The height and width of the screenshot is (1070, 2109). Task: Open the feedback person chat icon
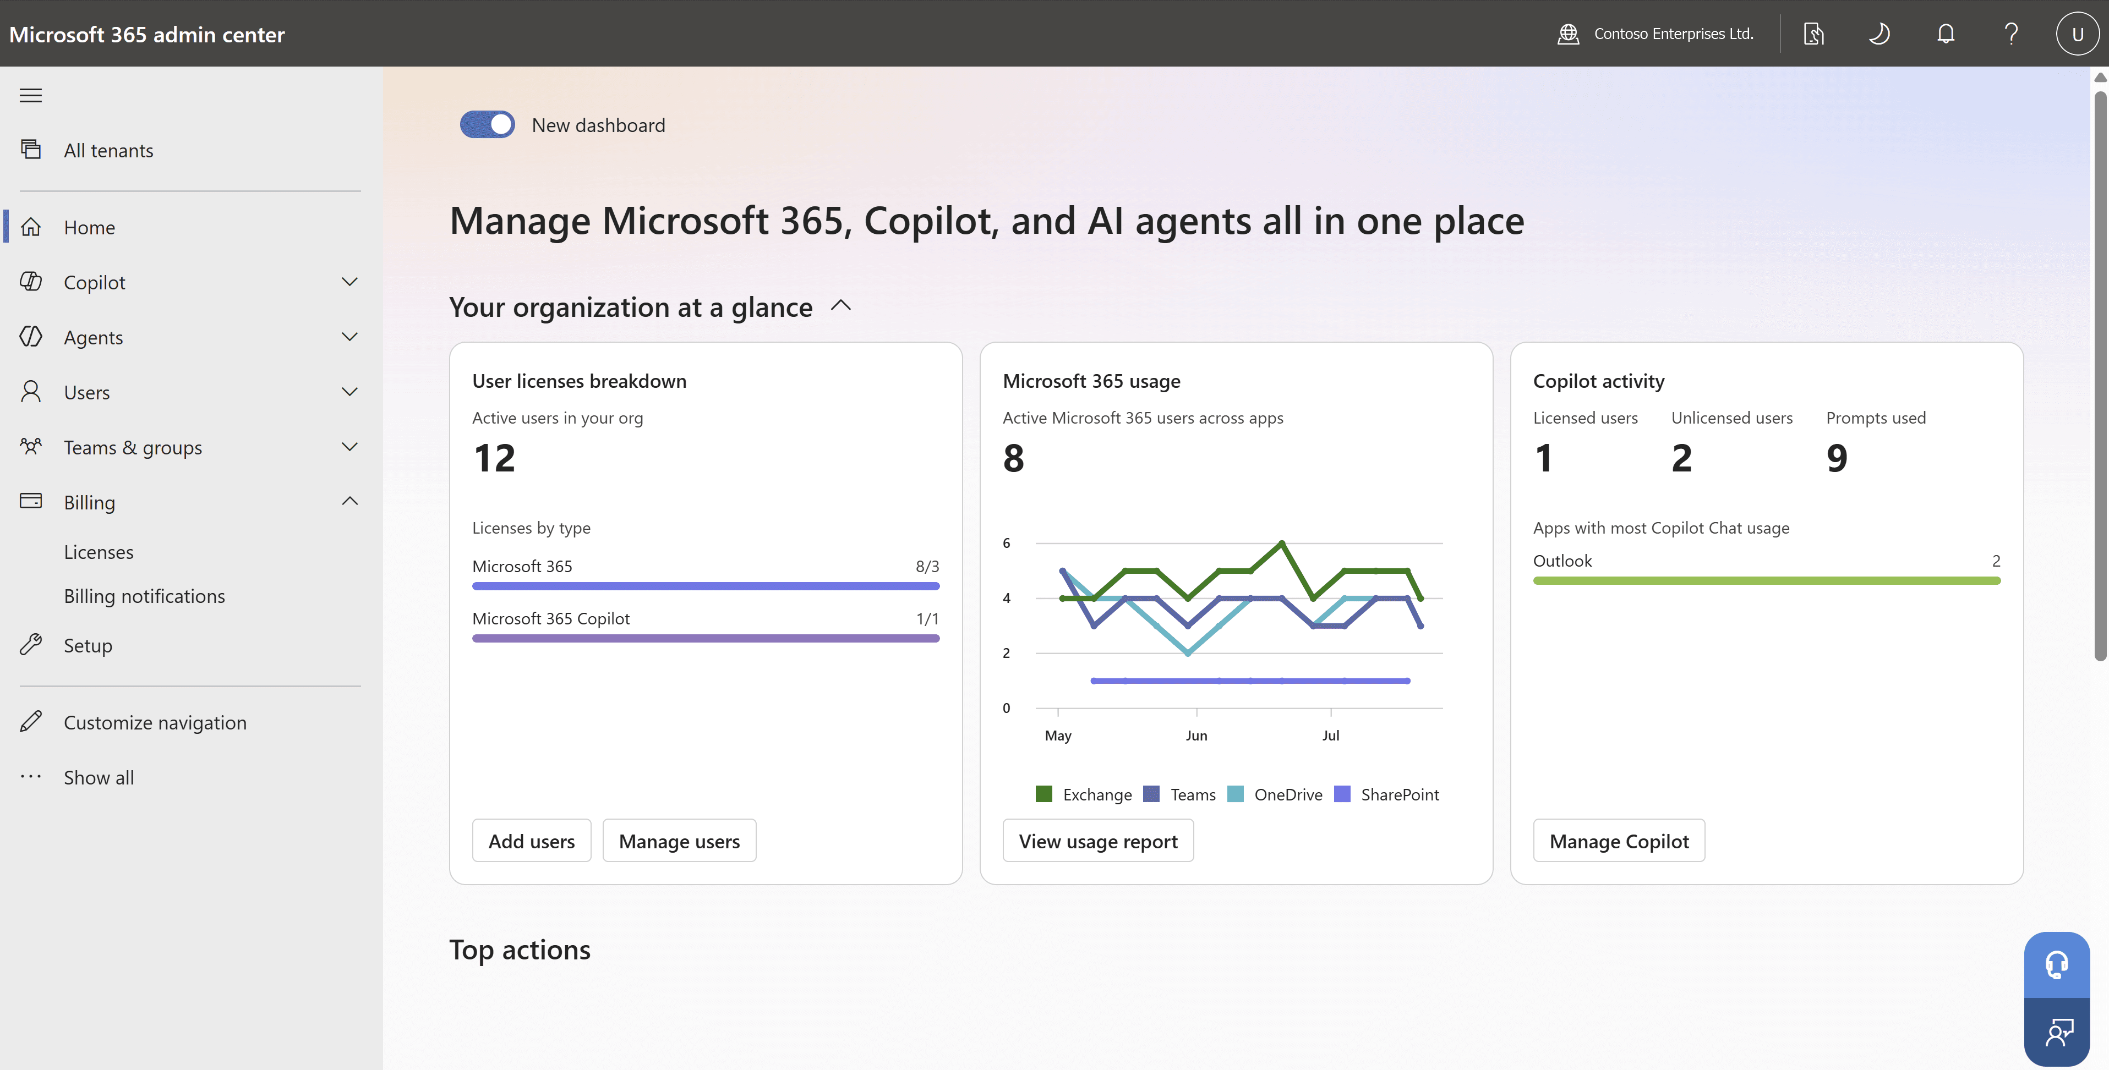[2057, 1031]
